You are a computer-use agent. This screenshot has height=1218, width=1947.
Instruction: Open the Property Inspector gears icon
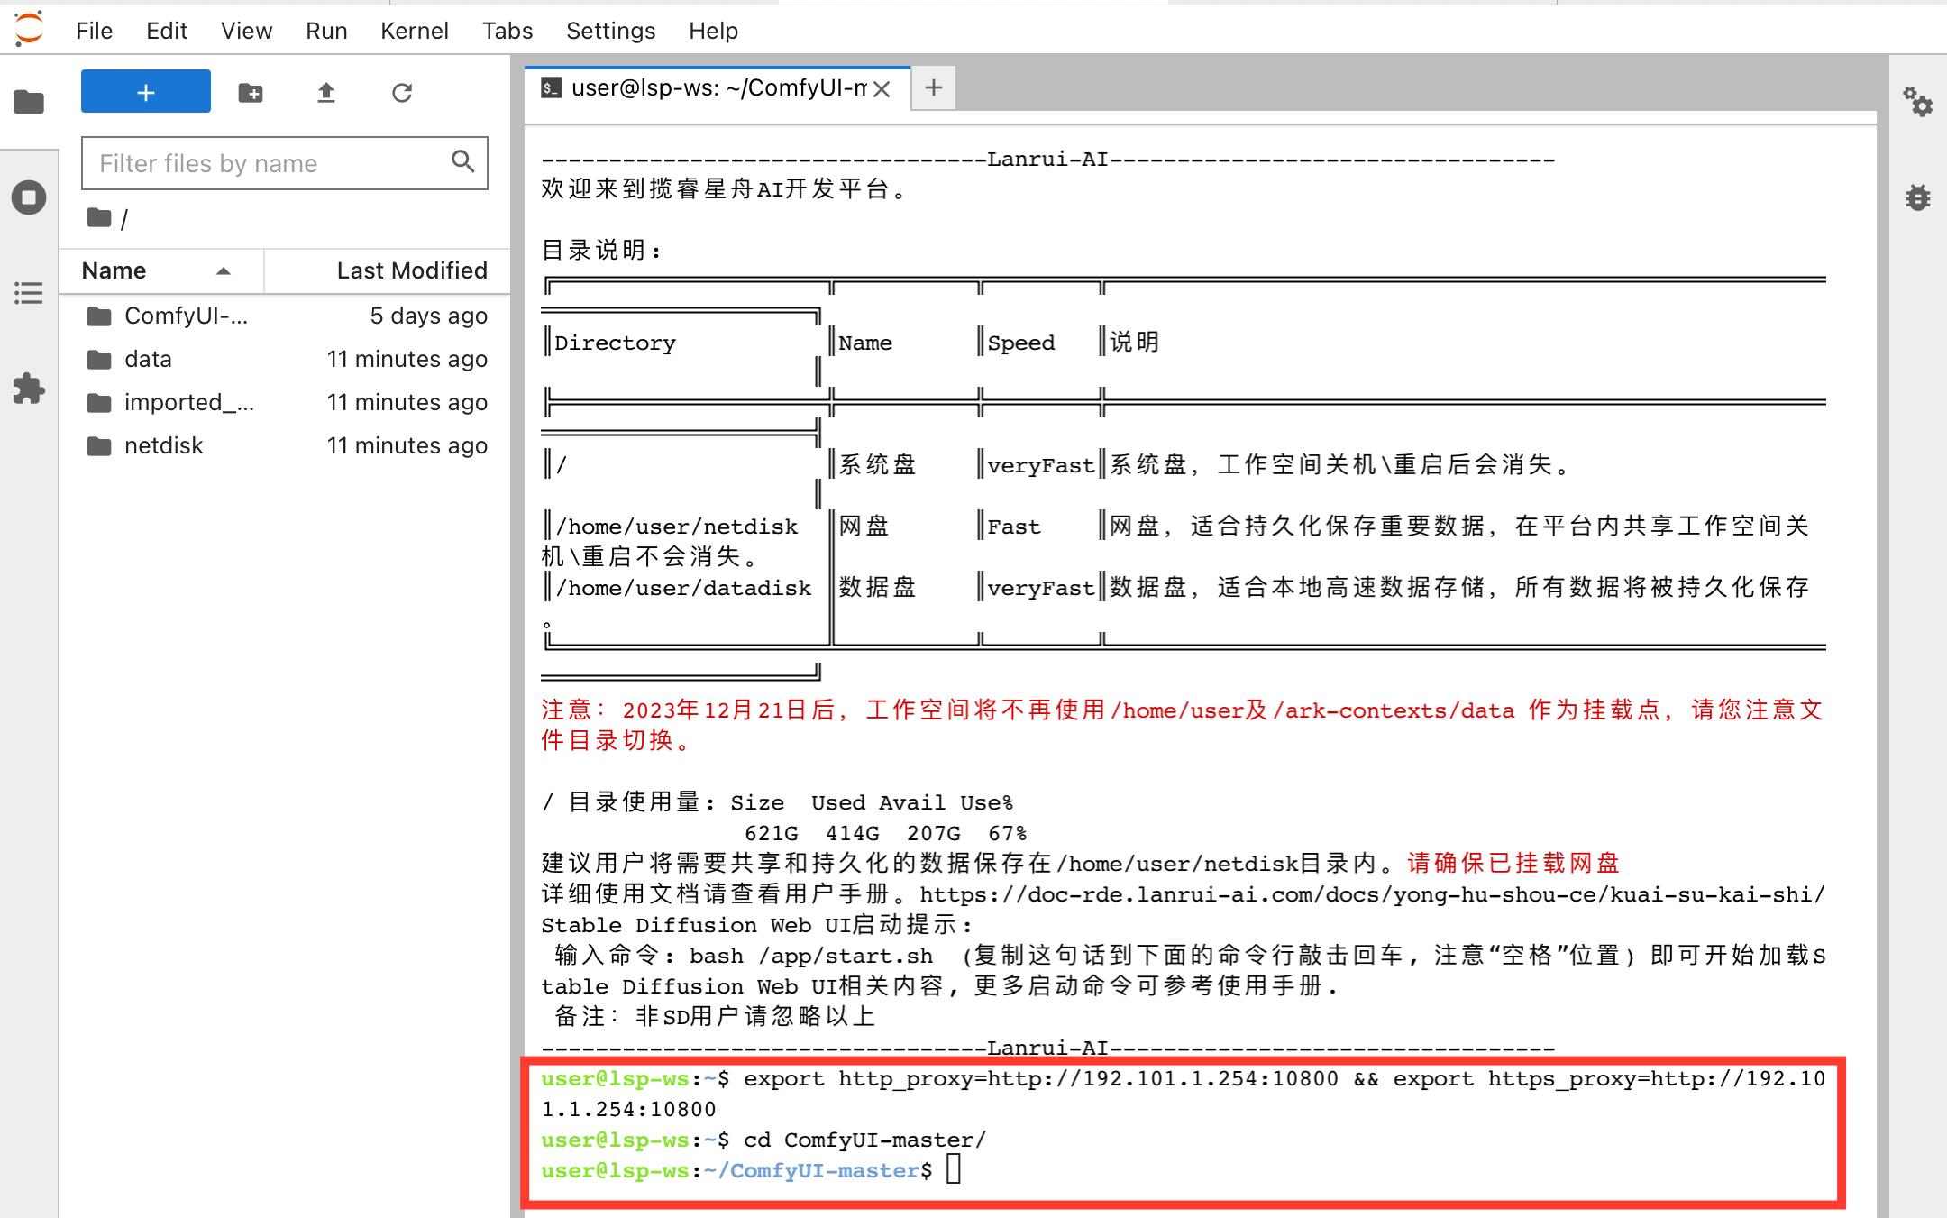[1917, 101]
